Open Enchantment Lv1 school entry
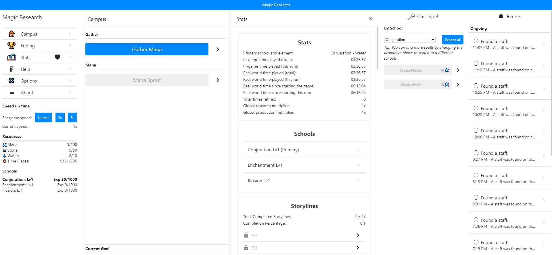 coord(304,165)
